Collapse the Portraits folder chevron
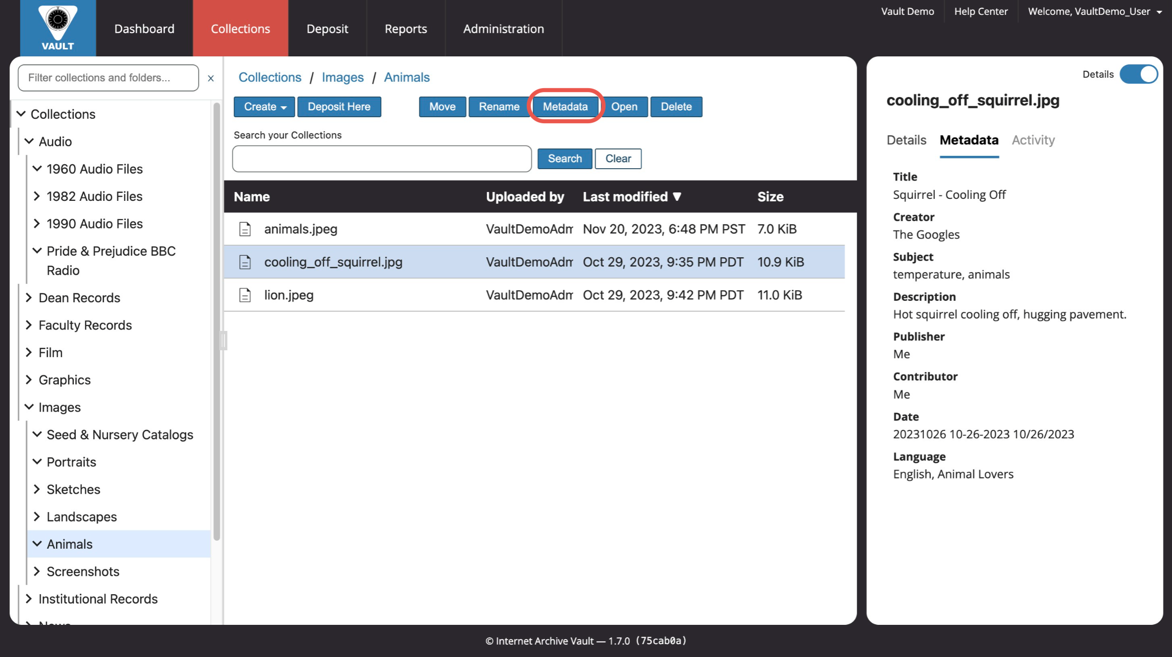Viewport: 1172px width, 657px height. (x=37, y=462)
